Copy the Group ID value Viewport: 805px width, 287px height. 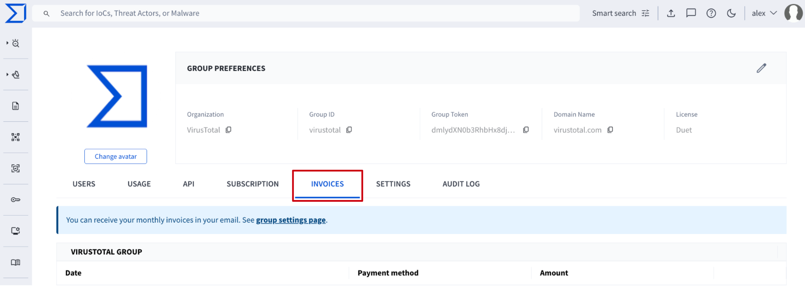(x=349, y=130)
